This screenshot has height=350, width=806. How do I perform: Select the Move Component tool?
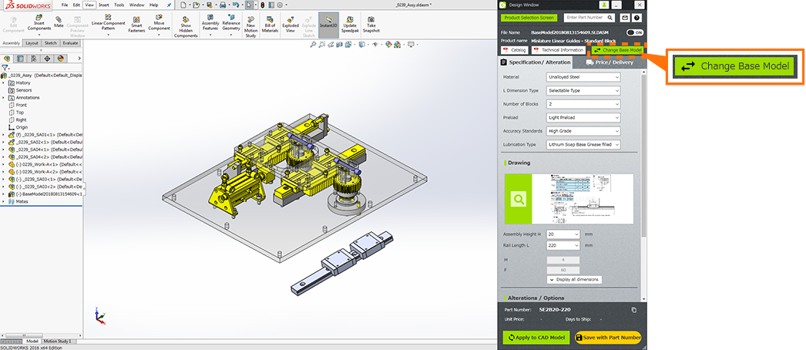(x=160, y=25)
